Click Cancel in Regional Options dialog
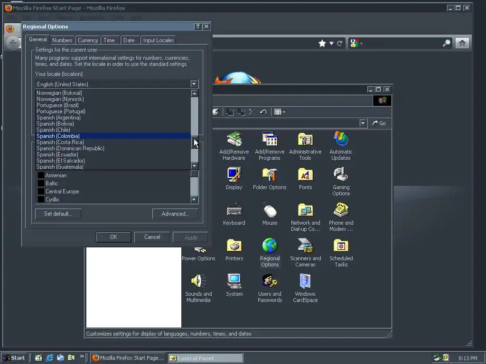486x364 pixels. point(152,237)
